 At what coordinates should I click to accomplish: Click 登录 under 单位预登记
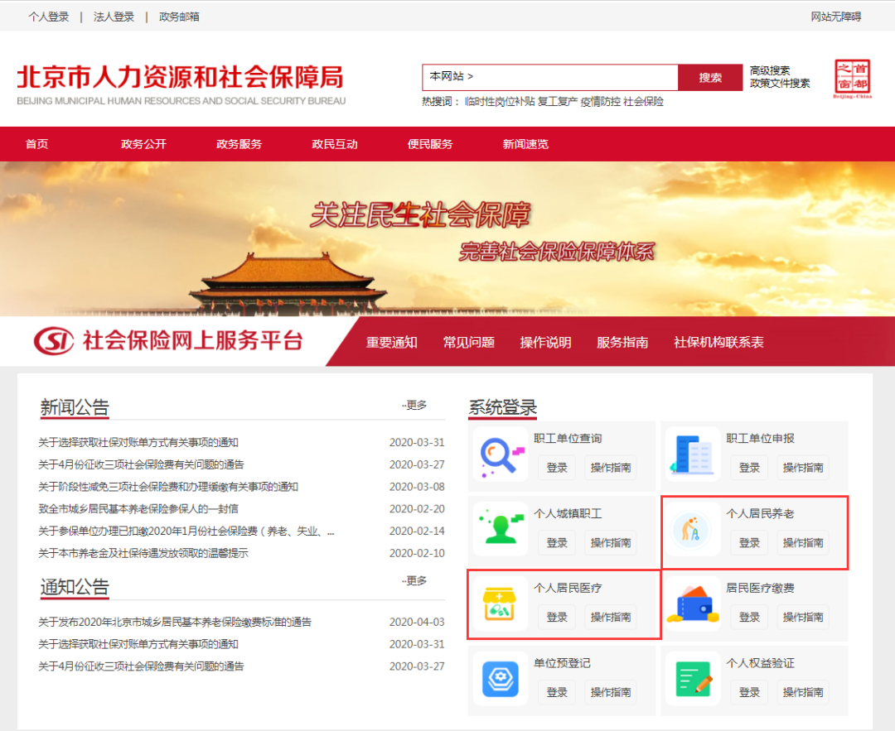[x=557, y=692]
